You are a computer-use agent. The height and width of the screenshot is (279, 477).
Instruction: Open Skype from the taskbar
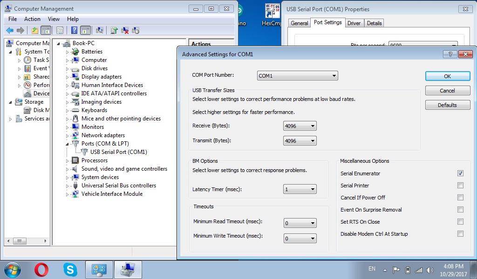[70, 270]
